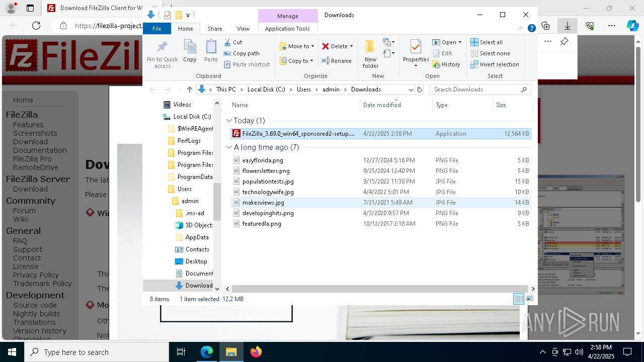Click the Explorer help question mark icon
The height and width of the screenshot is (362, 644).
(x=531, y=29)
